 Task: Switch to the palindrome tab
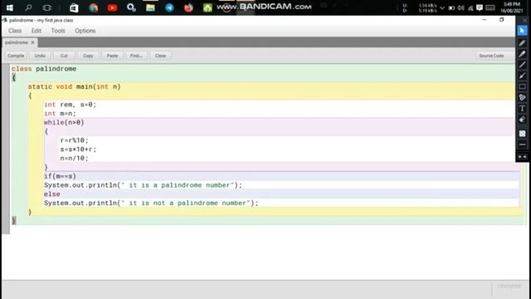click(x=17, y=42)
